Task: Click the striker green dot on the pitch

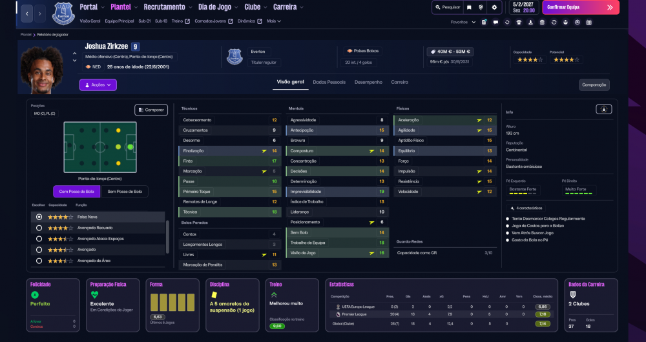Action: [130, 147]
